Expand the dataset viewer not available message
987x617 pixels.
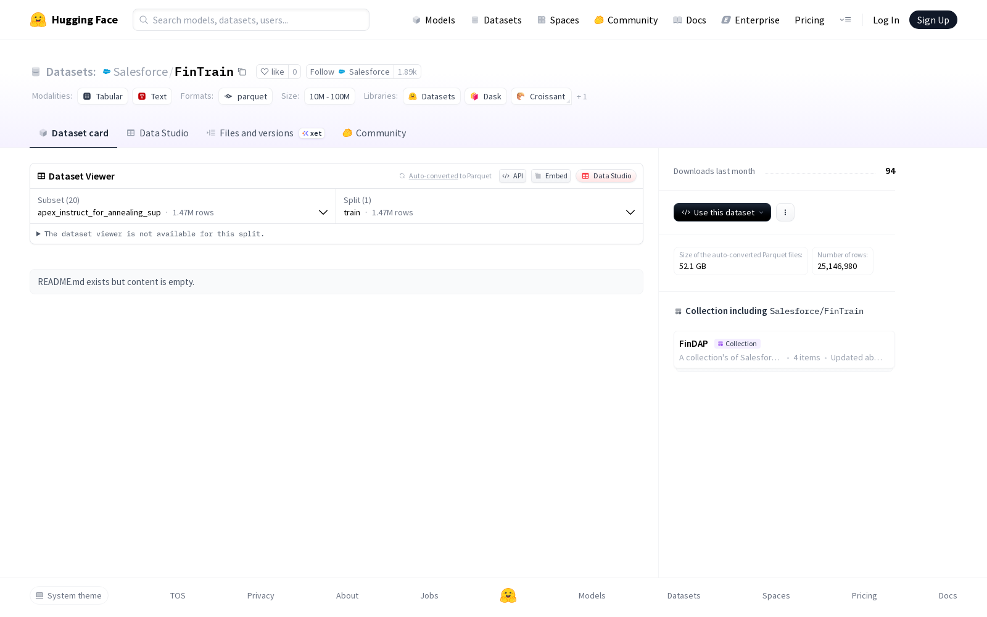coord(151,234)
